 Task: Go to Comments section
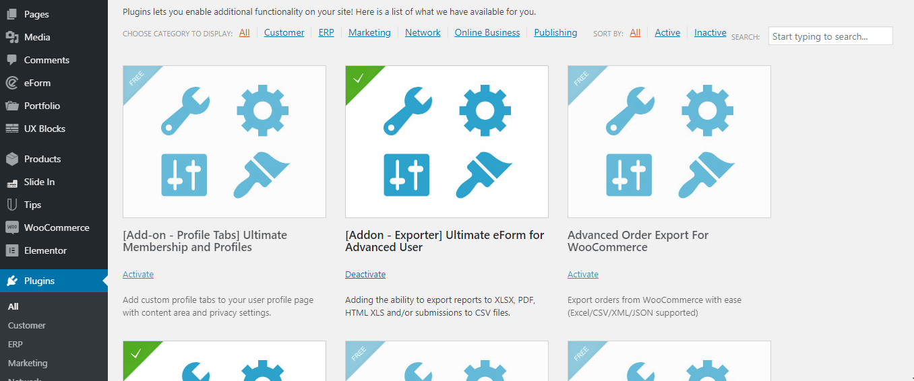(54, 60)
